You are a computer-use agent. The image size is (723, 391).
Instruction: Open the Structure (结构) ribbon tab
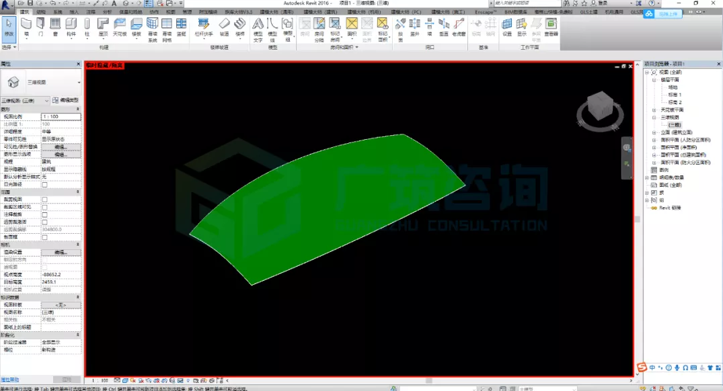[x=41, y=12]
